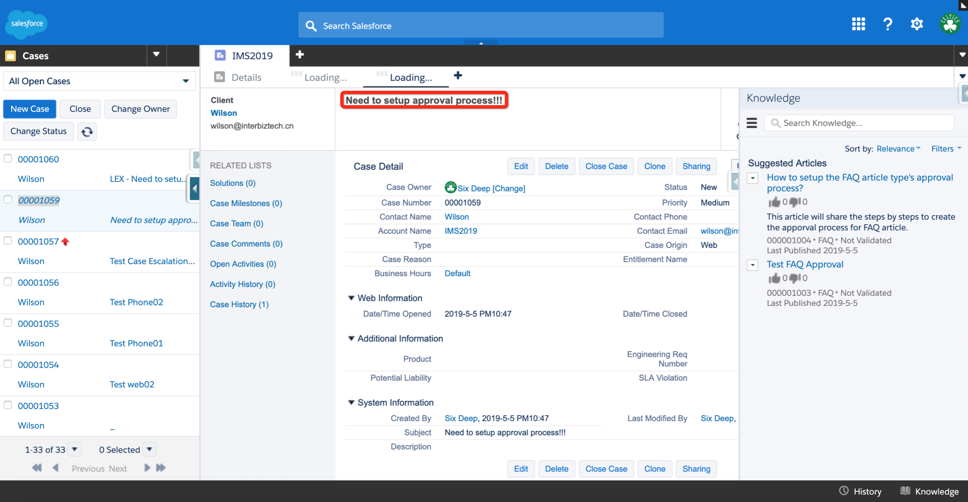Open the Setup gear icon

[x=917, y=24]
